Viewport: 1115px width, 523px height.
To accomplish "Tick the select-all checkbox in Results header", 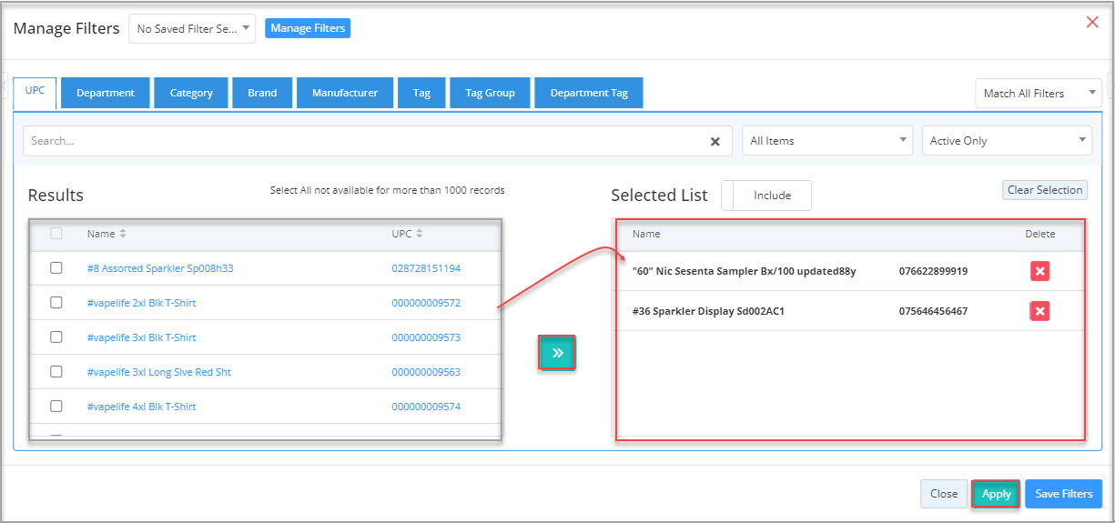I will (56, 234).
